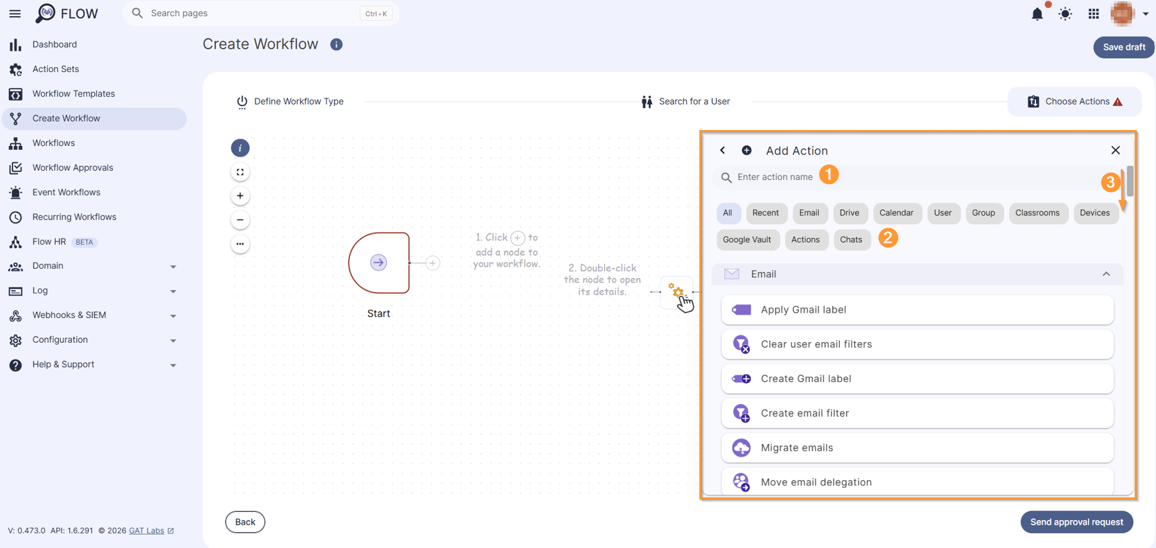Filter actions by Google Vault
Viewport: 1156px width, 548px height.
(x=747, y=240)
